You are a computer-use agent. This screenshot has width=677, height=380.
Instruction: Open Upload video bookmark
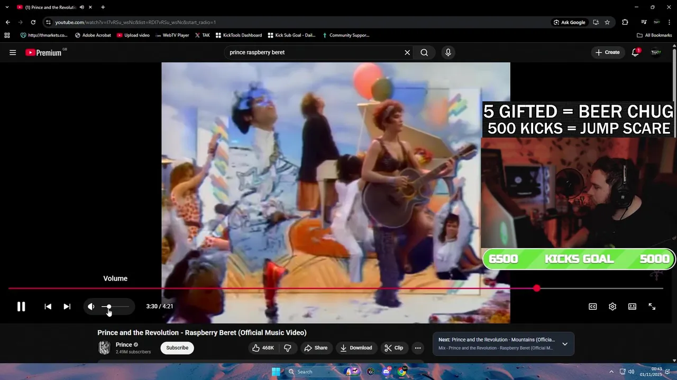coord(133,35)
